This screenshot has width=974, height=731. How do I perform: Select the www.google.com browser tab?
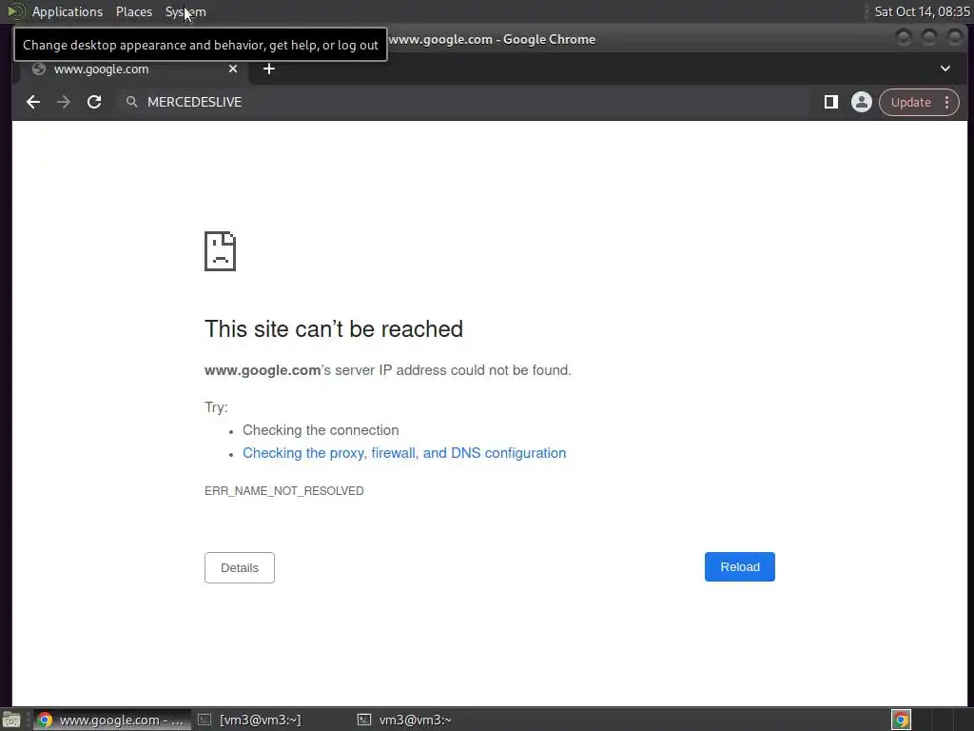pos(135,69)
